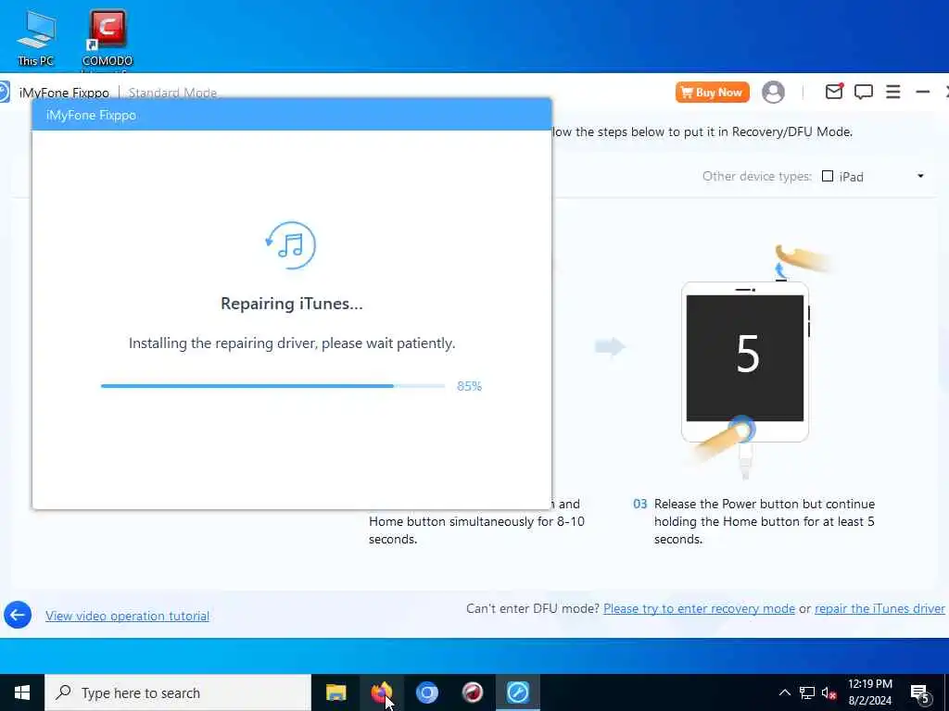Open the Windows Start menu
Viewport: 949px width, 711px height.
tap(22, 692)
